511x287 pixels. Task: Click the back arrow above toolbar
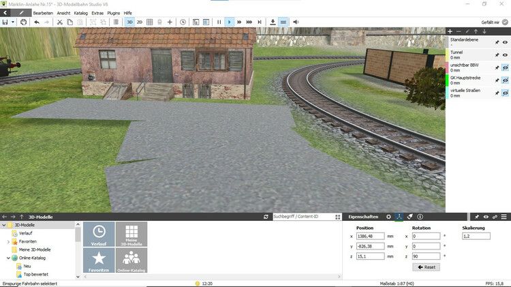pos(5,13)
